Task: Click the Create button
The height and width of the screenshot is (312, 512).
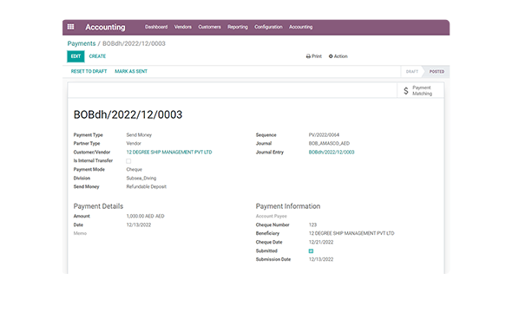Action: (97, 56)
